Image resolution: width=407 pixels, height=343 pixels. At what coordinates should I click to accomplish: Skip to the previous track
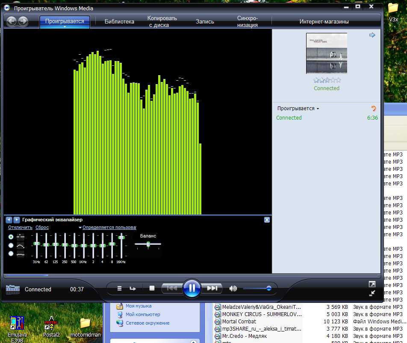(x=172, y=288)
